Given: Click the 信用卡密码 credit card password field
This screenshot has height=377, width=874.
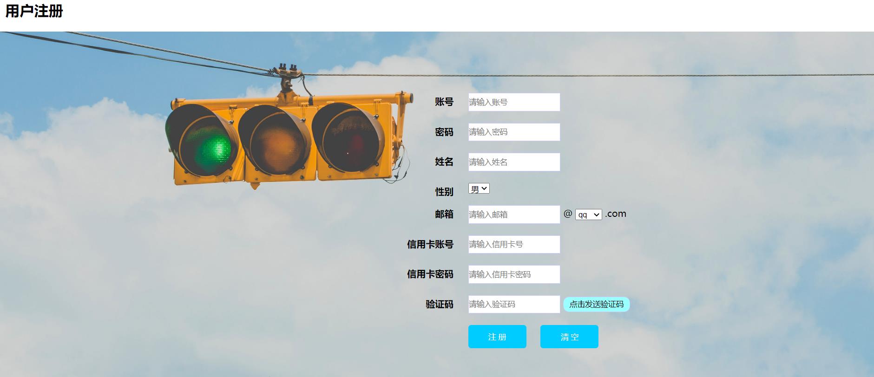Looking at the screenshot, I should [514, 274].
